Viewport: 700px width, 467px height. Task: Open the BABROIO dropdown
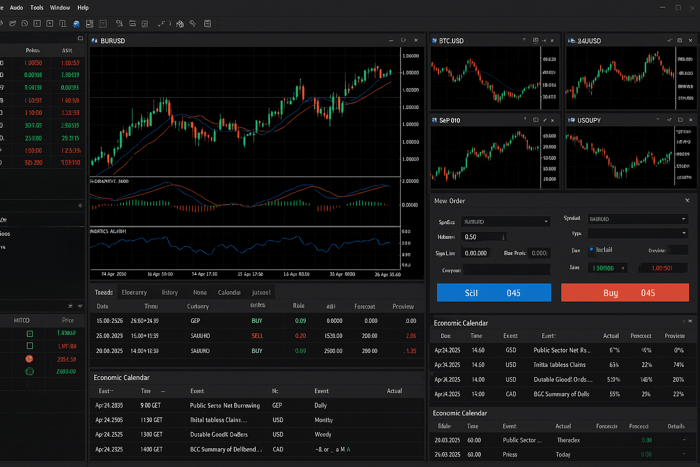683,219
